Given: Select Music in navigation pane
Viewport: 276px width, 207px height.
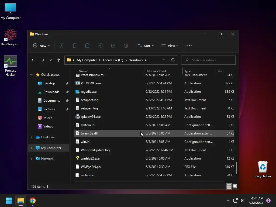Looking at the screenshot, I should 47,118.
